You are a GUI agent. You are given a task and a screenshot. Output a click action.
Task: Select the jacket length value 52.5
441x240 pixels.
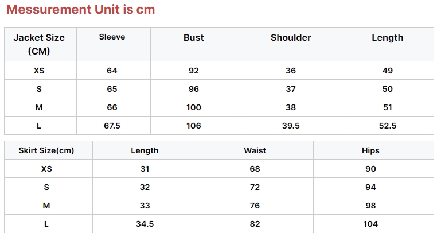pos(388,126)
